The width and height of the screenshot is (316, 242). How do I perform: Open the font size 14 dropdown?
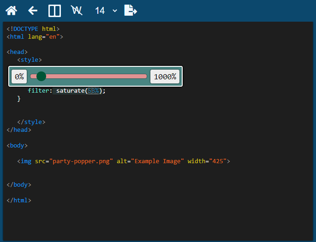click(106, 11)
